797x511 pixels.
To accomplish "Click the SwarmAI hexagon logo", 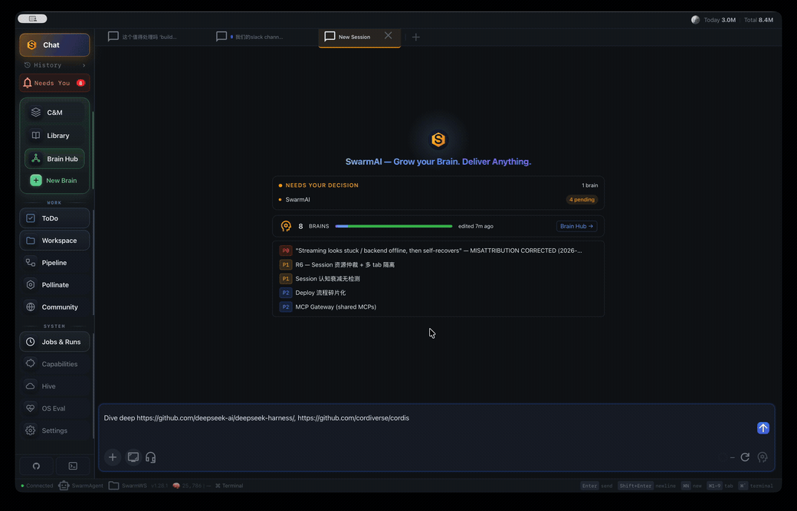I will point(438,139).
